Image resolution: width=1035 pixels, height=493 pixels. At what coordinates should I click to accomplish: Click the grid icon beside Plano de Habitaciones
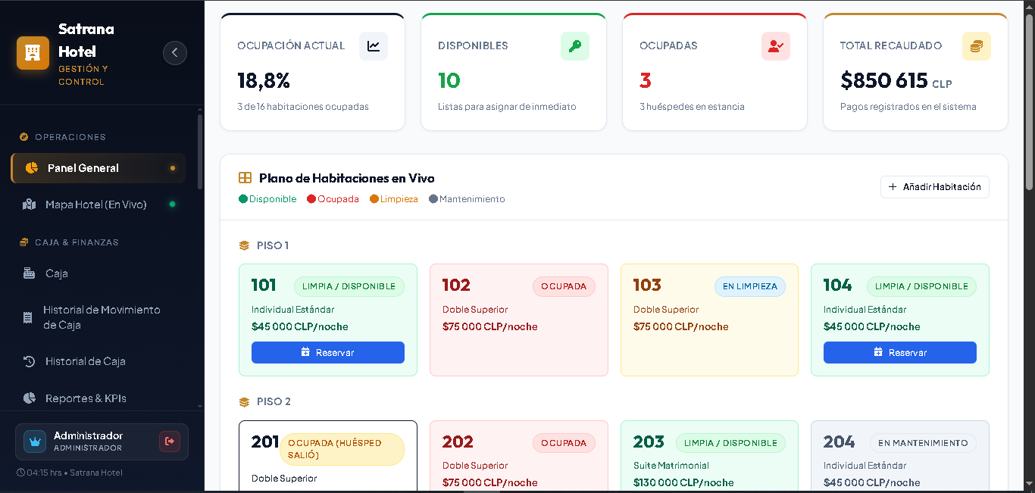pyautogui.click(x=245, y=178)
